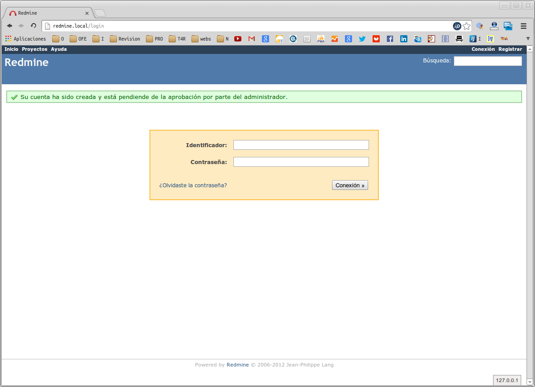Open the curly braces bookmark icon
The height and width of the screenshot is (387, 535).
click(x=445, y=39)
